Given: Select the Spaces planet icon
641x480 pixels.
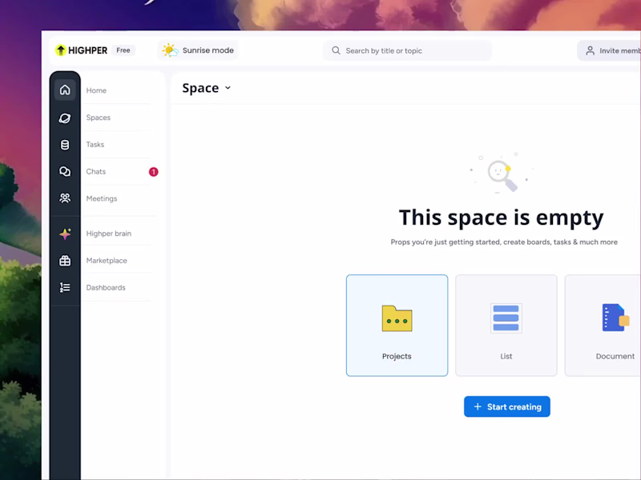Looking at the screenshot, I should point(65,118).
